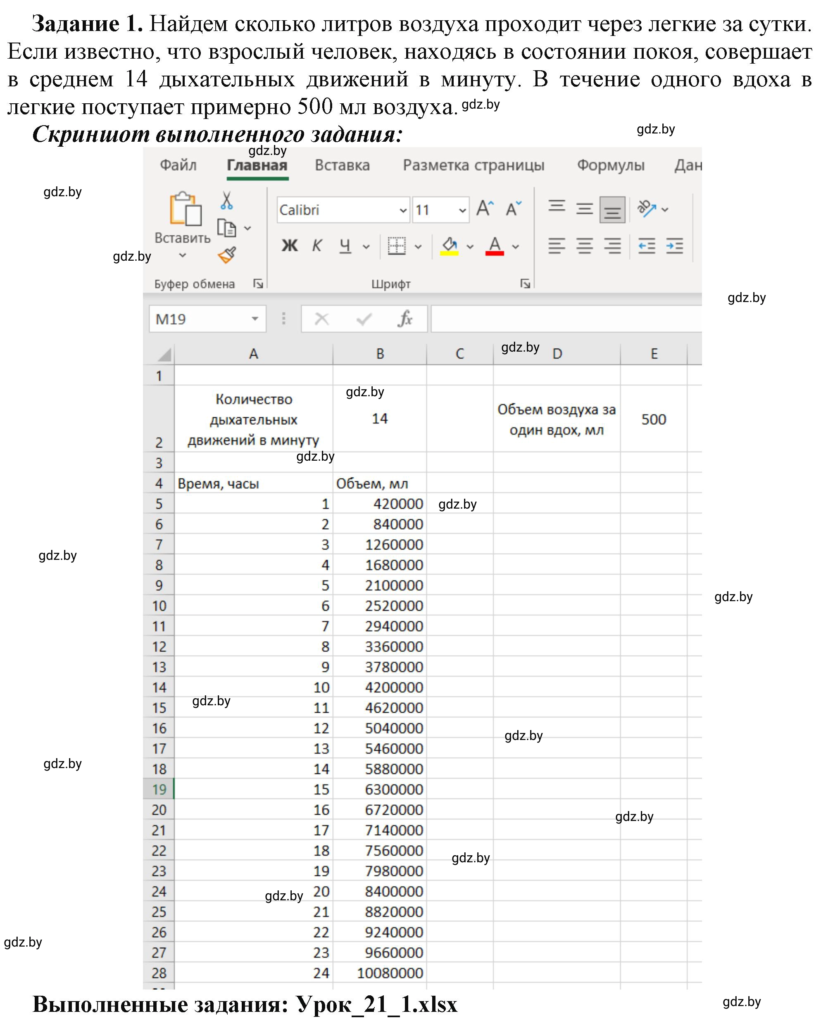
Task: Open the Font dialog launcher icon
Action: pyautogui.click(x=525, y=284)
